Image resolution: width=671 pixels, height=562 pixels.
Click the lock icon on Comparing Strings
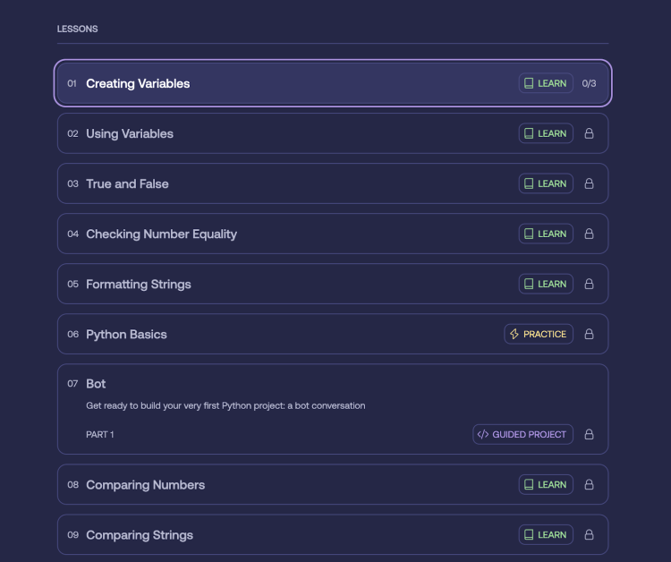point(589,534)
